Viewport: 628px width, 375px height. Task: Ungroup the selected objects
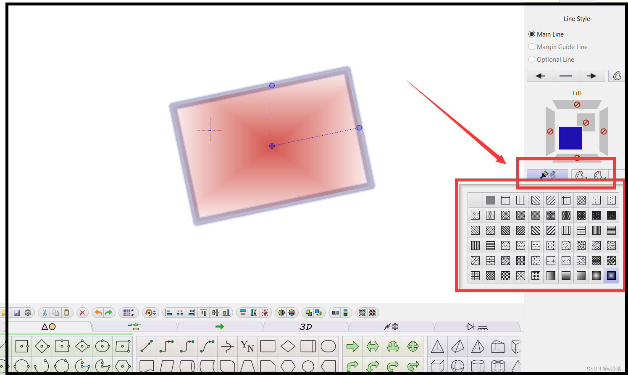click(x=373, y=313)
